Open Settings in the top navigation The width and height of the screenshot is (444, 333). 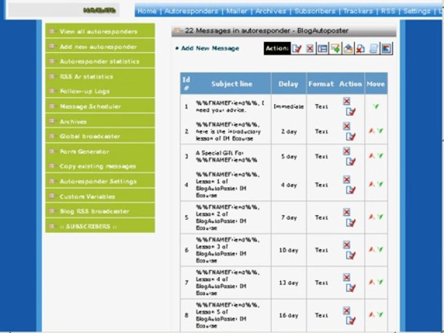tap(417, 11)
